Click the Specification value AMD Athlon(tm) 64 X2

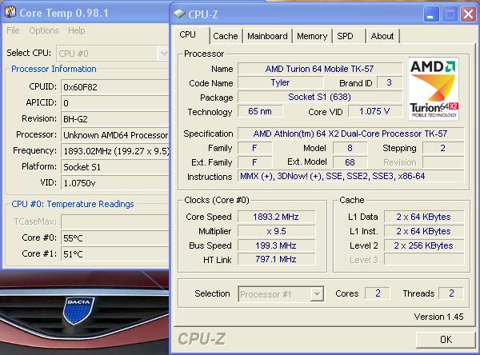click(350, 134)
